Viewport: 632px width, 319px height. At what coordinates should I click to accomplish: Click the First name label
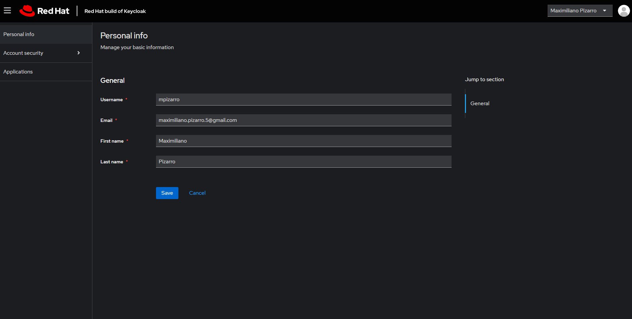(112, 141)
